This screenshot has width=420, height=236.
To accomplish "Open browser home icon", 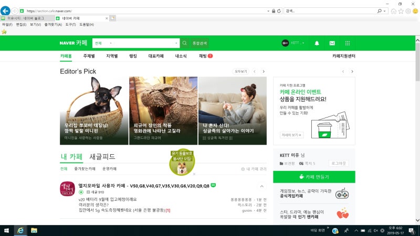I will pos(393,11).
